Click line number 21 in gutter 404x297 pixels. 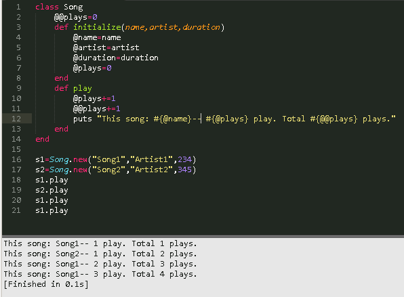tap(16, 210)
